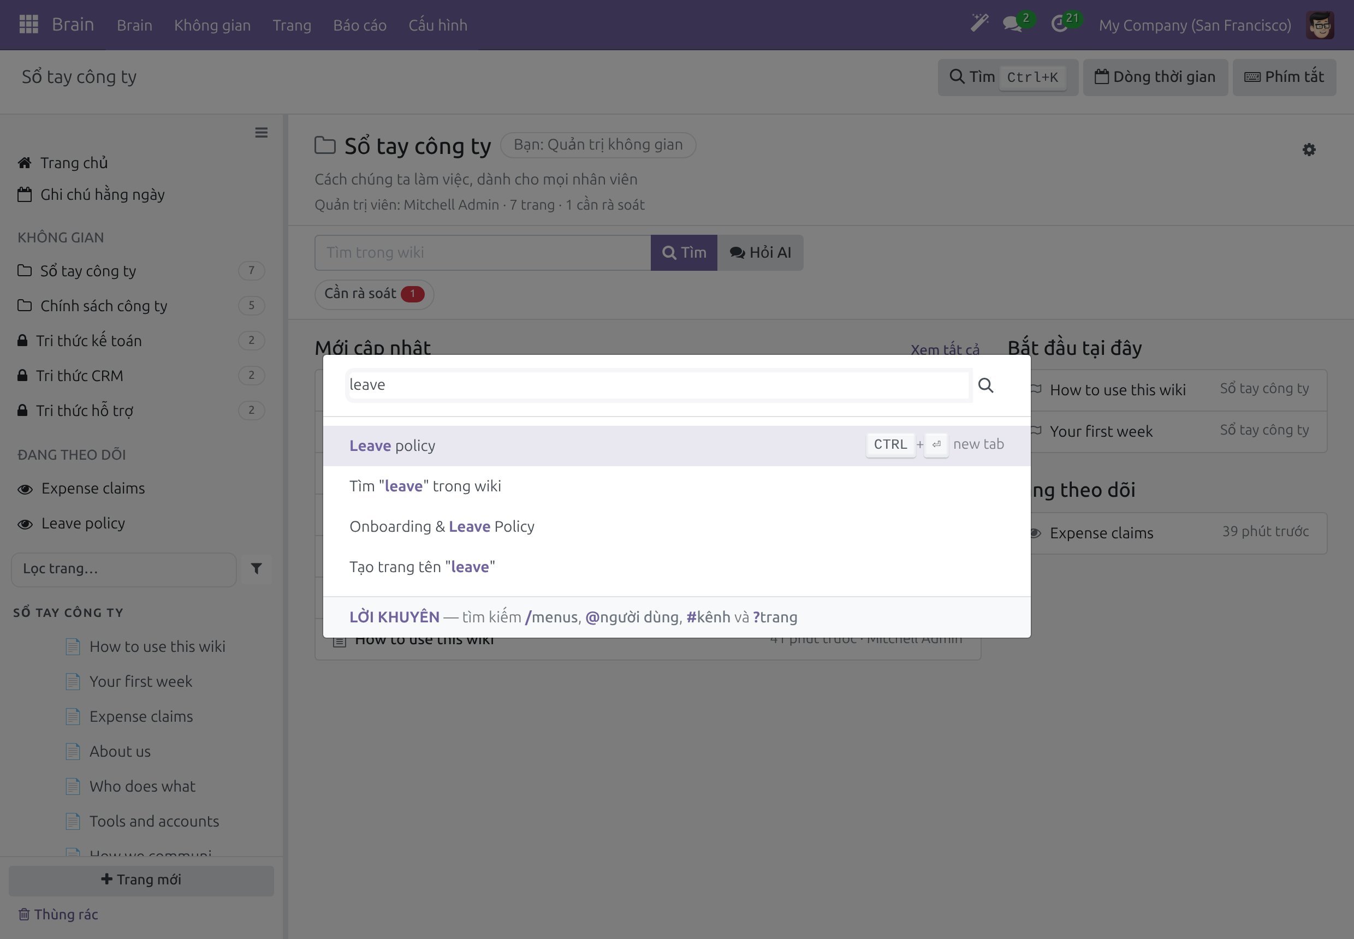The height and width of the screenshot is (939, 1354).
Task: Open the Cấu hình menu
Action: point(438,25)
